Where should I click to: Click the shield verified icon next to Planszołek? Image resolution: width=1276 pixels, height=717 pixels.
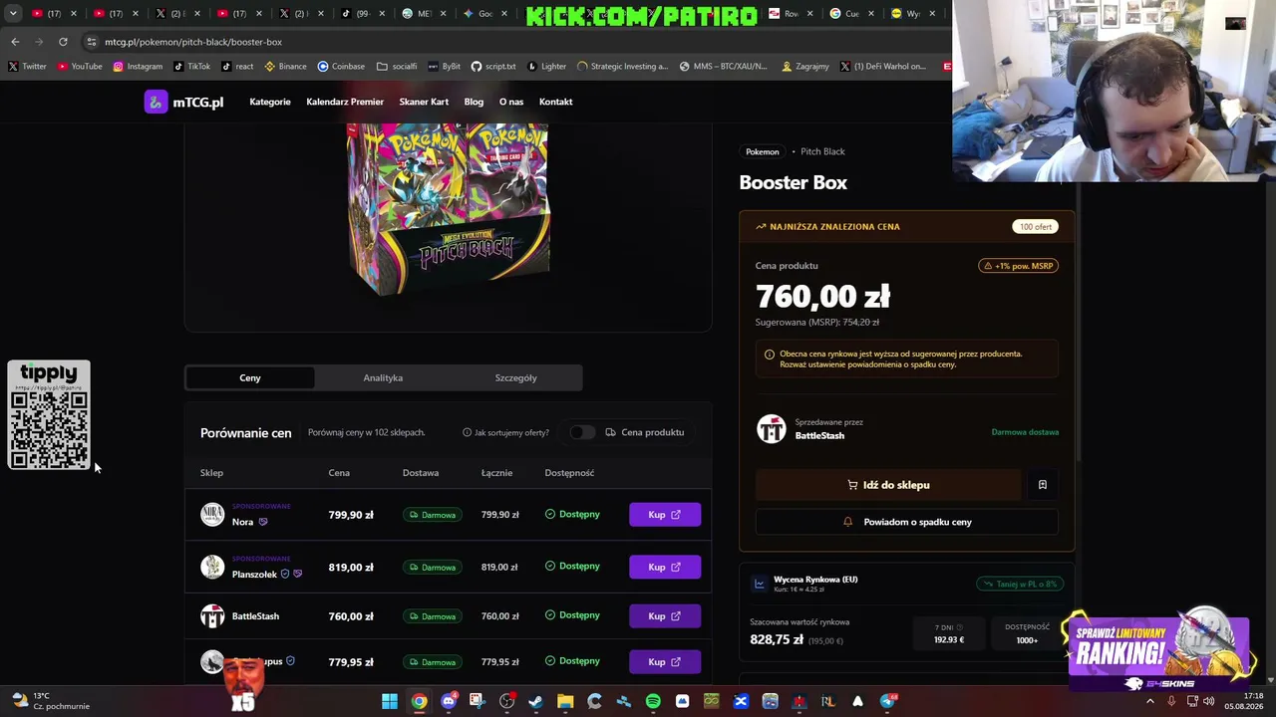click(x=285, y=574)
